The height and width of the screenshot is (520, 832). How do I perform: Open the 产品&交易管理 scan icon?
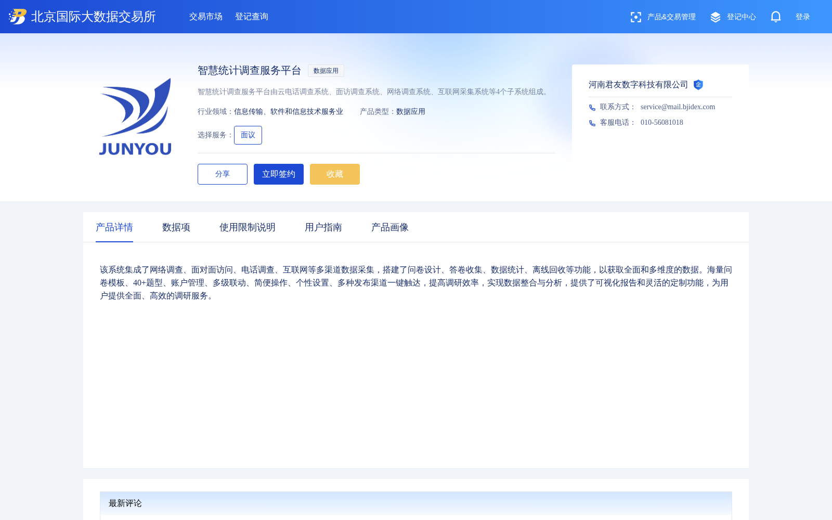coord(635,17)
